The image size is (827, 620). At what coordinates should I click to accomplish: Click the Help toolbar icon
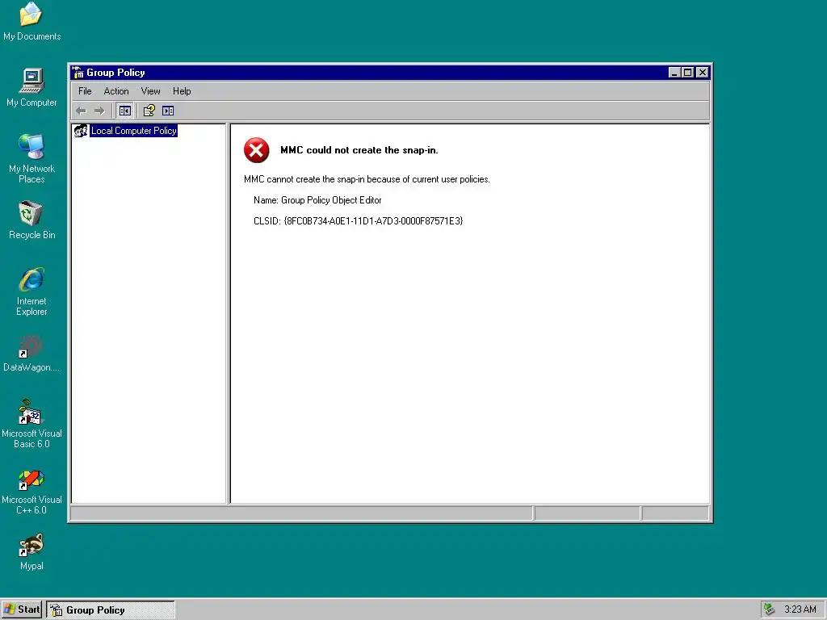[149, 111]
